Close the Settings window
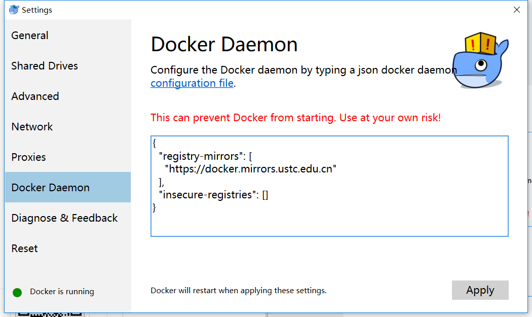Screen dimensions: 532x317 [x=517, y=10]
